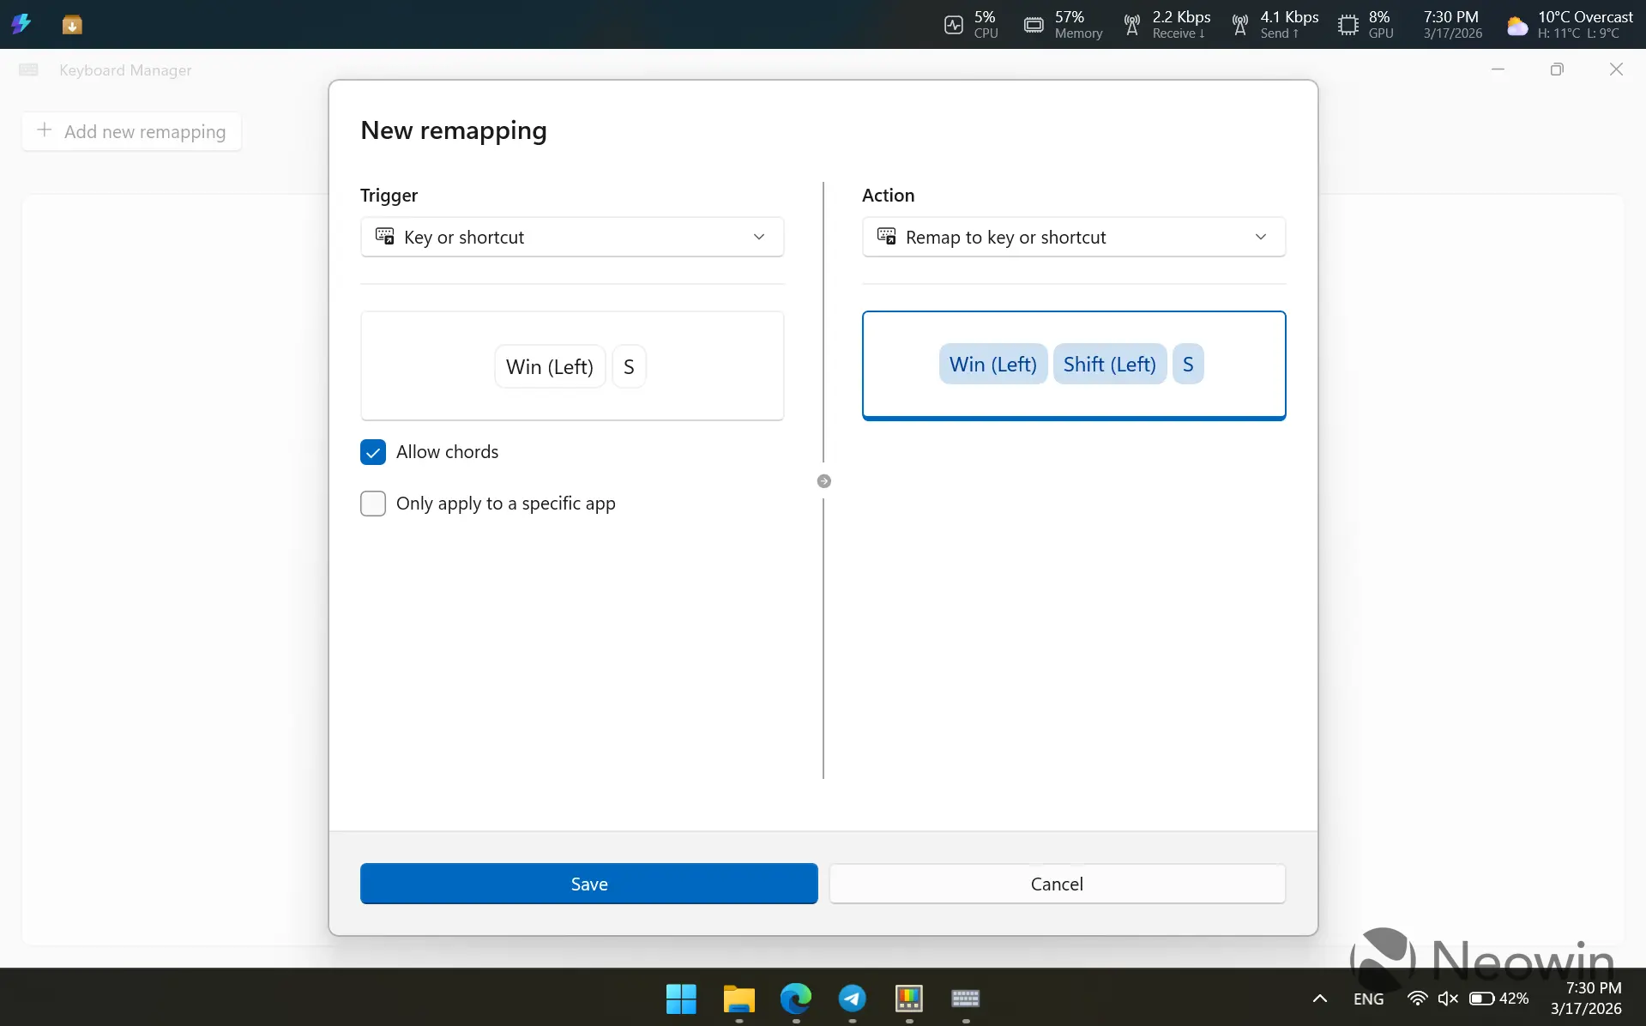Open Telegram from the taskbar

(852, 999)
